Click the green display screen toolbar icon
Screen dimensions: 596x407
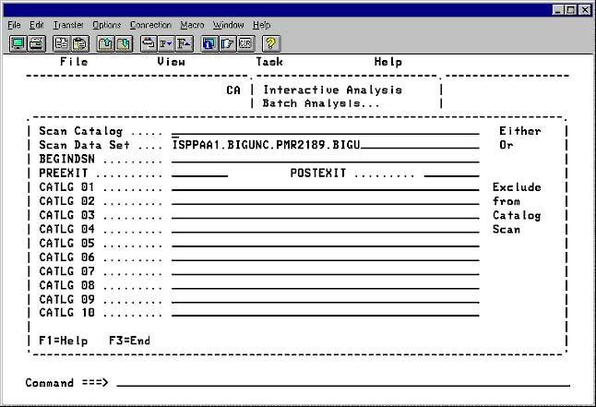(18, 43)
